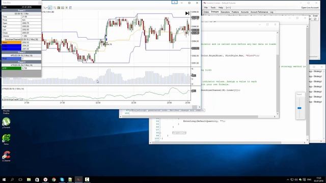Image resolution: width=326 pixels, height=183 pixels.
Task: Click the taskbar clock showing 17:23
Action: 319,179
